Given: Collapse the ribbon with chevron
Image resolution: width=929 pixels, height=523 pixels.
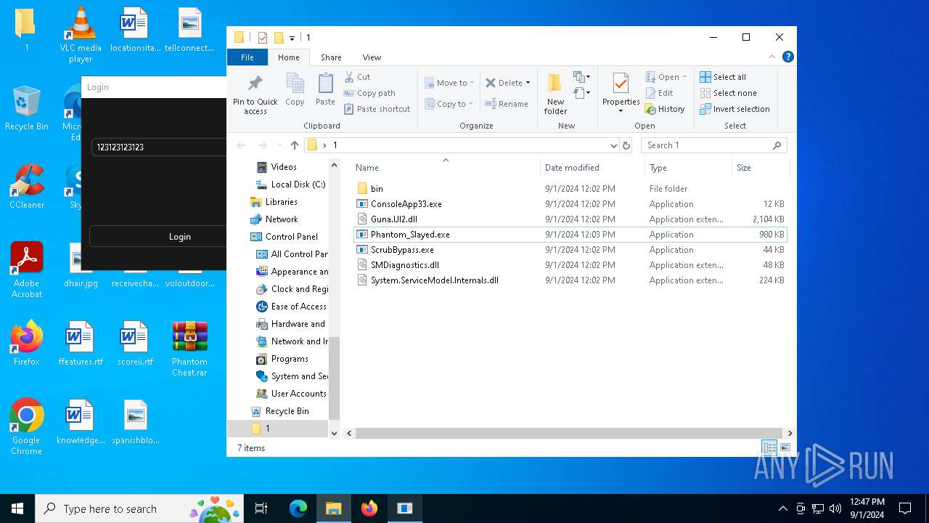Looking at the screenshot, I should (772, 57).
